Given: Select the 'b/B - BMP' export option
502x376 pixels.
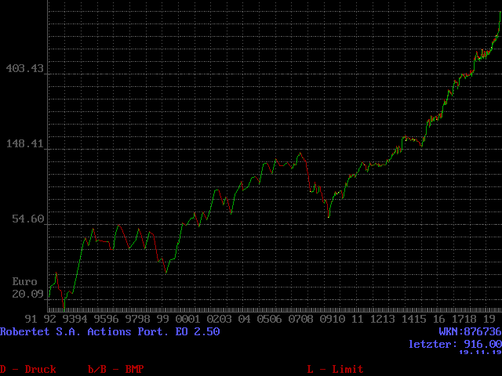Looking at the screenshot, I should point(115,369).
